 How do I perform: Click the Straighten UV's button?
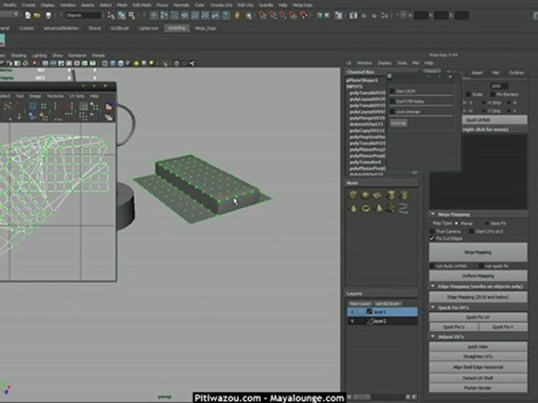pos(478,357)
